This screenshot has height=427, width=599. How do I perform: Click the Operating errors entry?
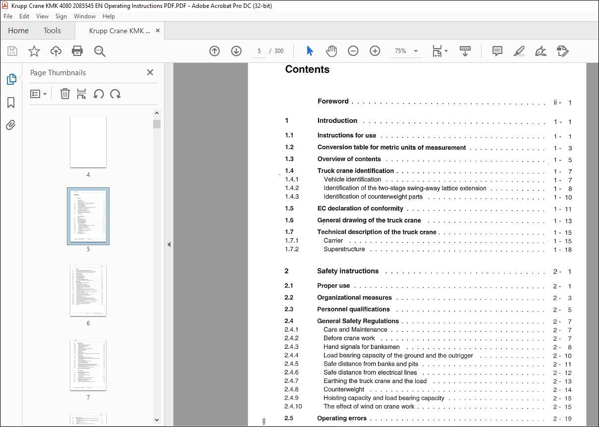[342, 418]
